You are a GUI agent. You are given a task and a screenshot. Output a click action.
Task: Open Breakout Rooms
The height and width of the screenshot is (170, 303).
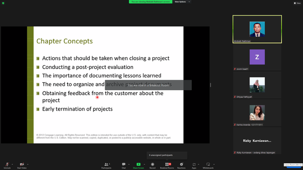pos(167,165)
